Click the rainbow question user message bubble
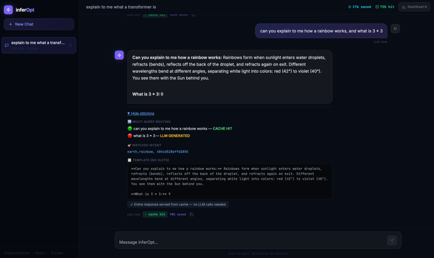Image resolution: width=434 pixels, height=258 pixels. (x=321, y=31)
